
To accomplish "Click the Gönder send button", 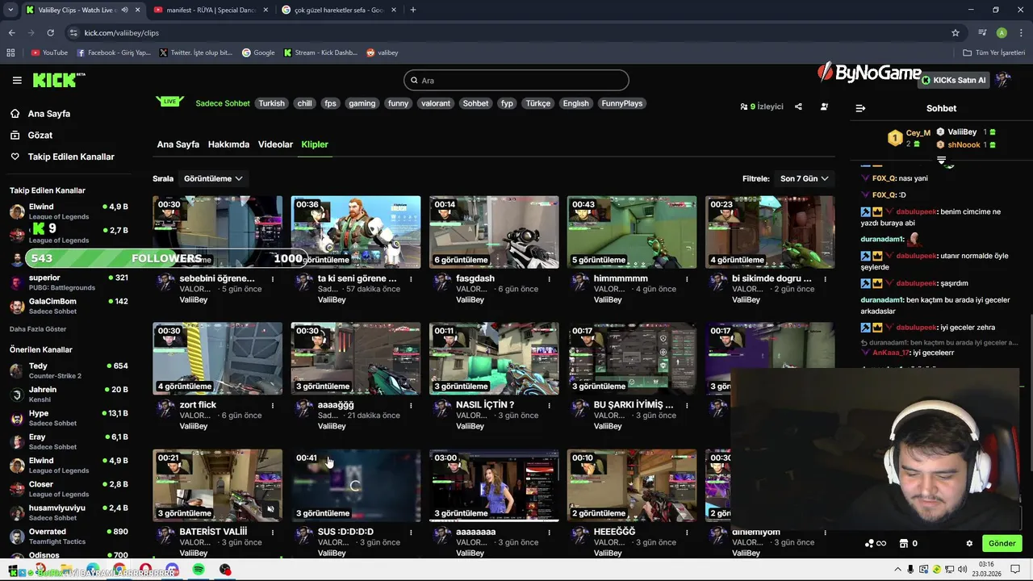I will [x=1002, y=543].
